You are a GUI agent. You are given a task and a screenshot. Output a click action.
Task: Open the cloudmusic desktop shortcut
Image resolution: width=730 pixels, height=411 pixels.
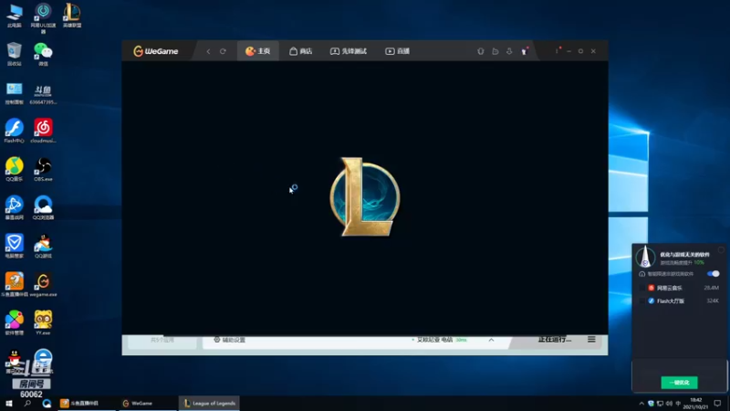click(43, 131)
